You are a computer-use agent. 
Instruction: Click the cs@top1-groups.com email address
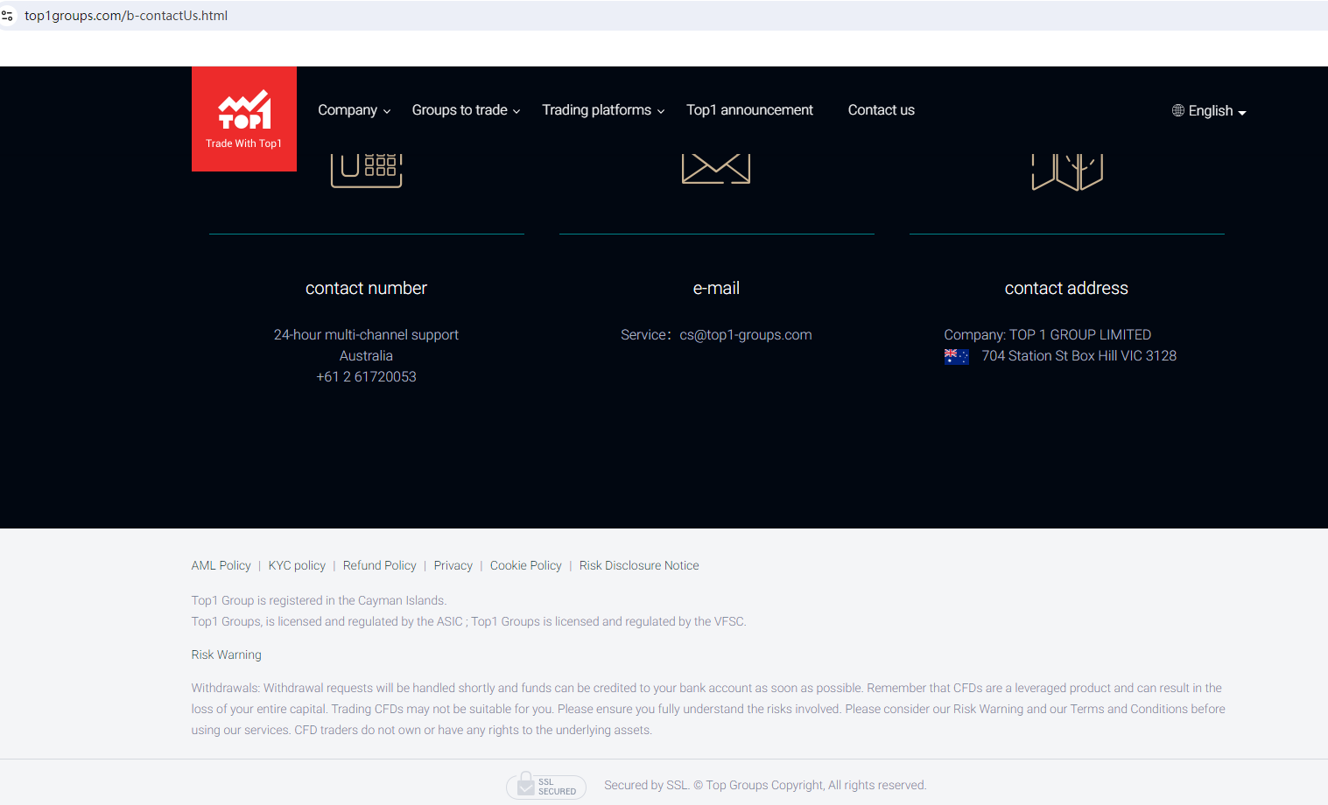(746, 335)
